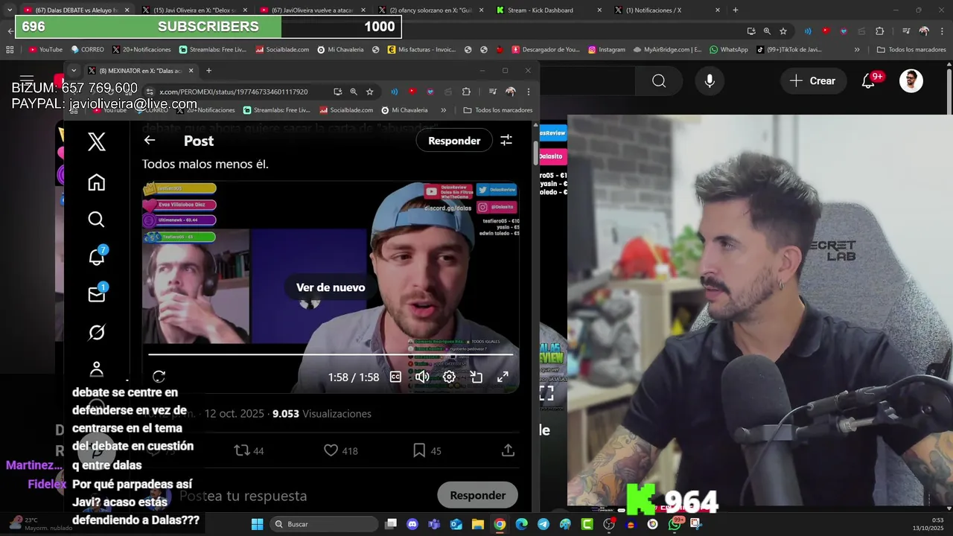Toggle picture-in-picture on the video
Viewport: 953px width, 536px height.
pyautogui.click(x=476, y=377)
